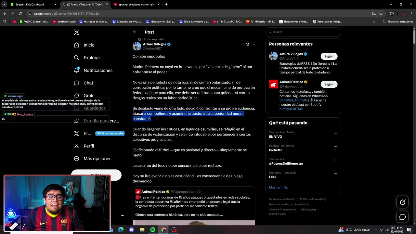Close the Arturo Villegas X tab
The width and height of the screenshot is (416, 234).
tap(107, 5)
